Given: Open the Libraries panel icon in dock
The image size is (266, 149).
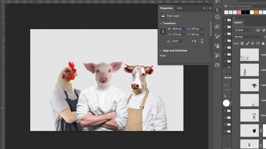Looking at the screenshot, I should pos(217,65).
